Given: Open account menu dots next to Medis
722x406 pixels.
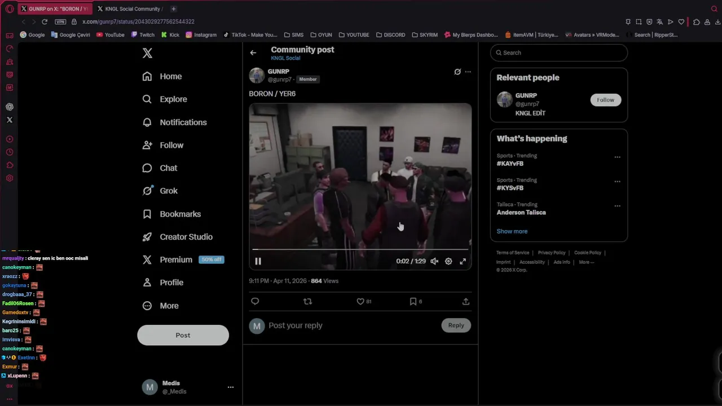Looking at the screenshot, I should 230,387.
